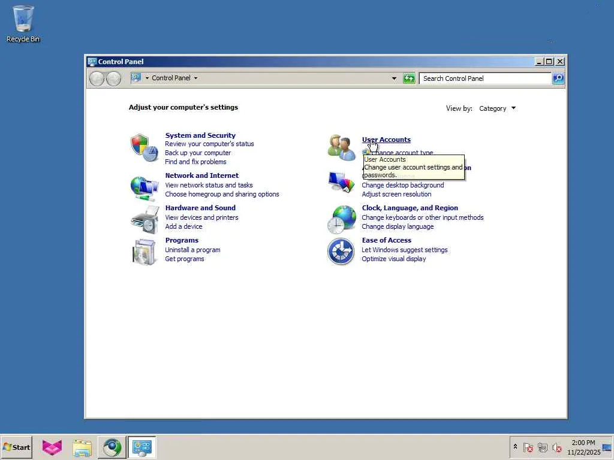Click Add a device
Image resolution: width=614 pixels, height=460 pixels.
[183, 227]
